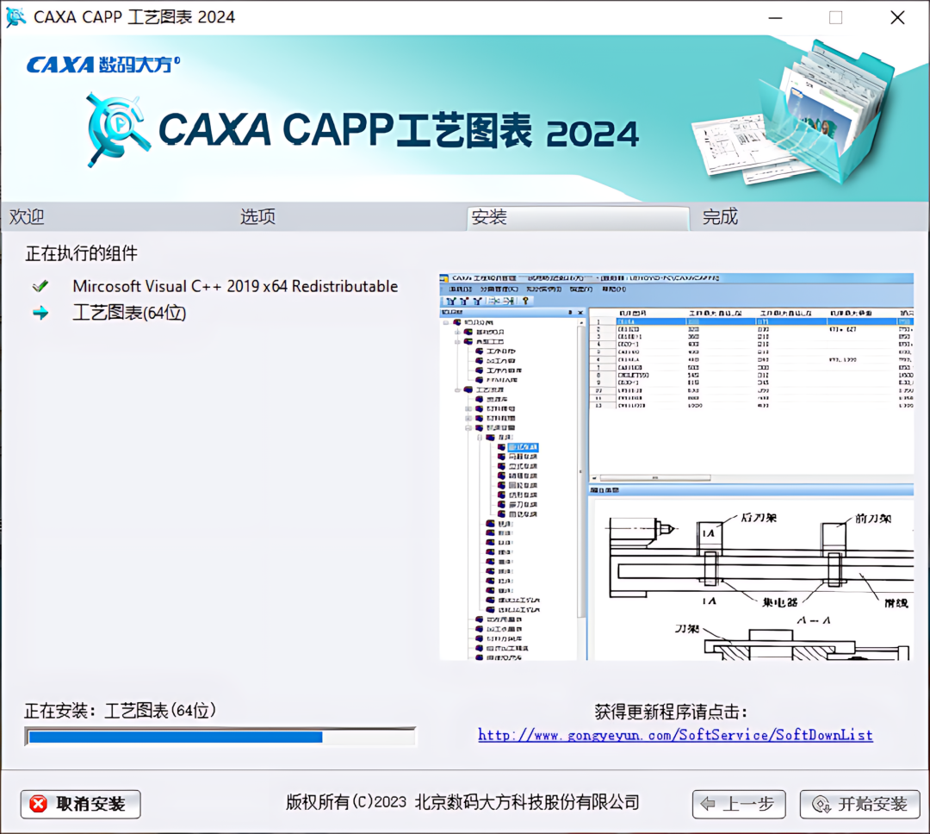Click the cyan arrow beside 工艺图表(64位)
Screen dimensions: 930x834
[40, 313]
